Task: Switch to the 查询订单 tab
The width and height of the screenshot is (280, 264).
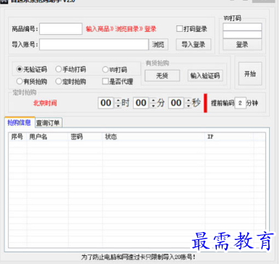Action: pyautogui.click(x=48, y=123)
